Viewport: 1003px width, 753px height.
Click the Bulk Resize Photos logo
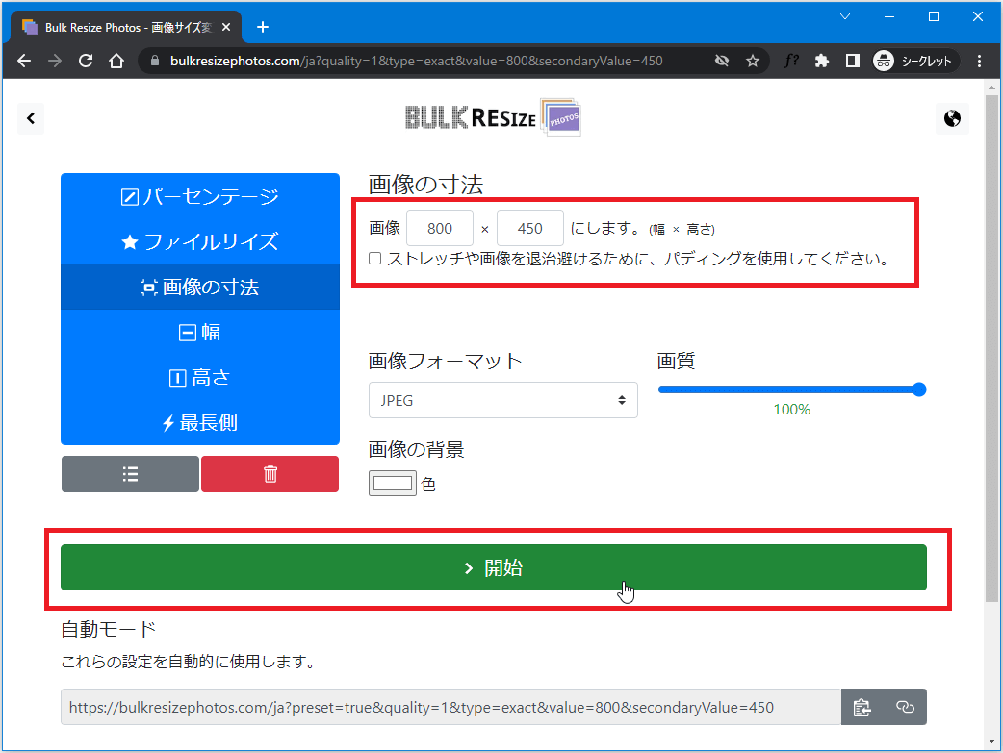493,117
